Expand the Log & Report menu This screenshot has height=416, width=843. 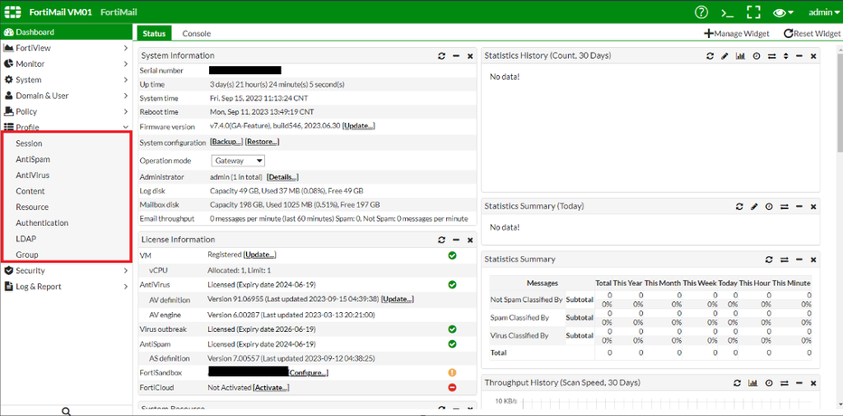tap(66, 287)
